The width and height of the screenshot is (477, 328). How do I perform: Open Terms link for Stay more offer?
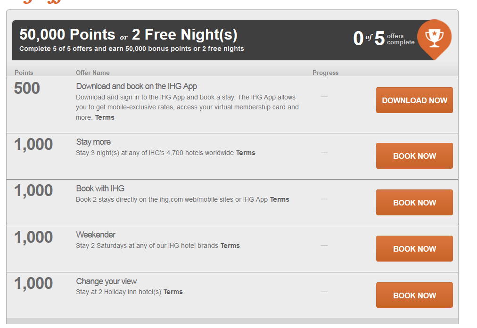246,153
